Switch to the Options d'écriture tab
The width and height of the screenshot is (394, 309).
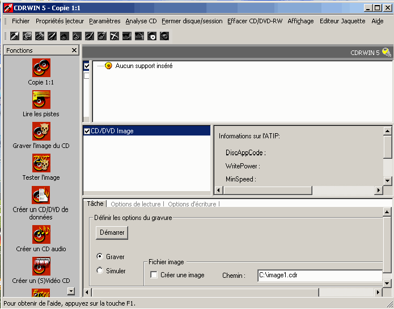[x=192, y=204]
